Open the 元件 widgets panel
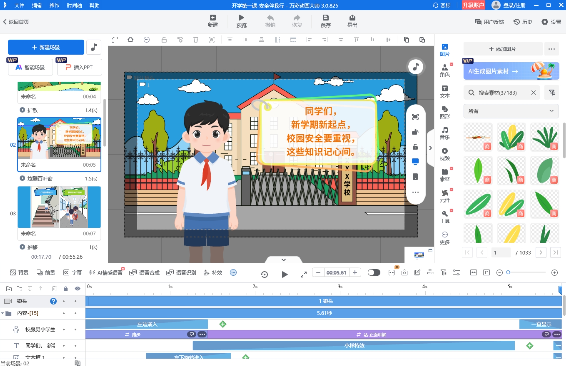Image resolution: width=566 pixels, height=366 pixels. tap(445, 196)
